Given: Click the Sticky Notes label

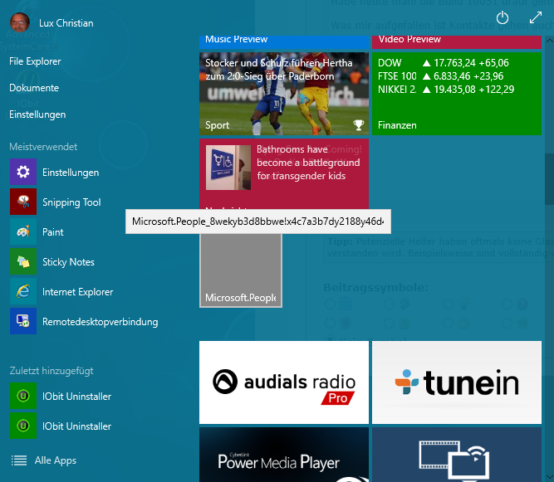Looking at the screenshot, I should click(69, 262).
